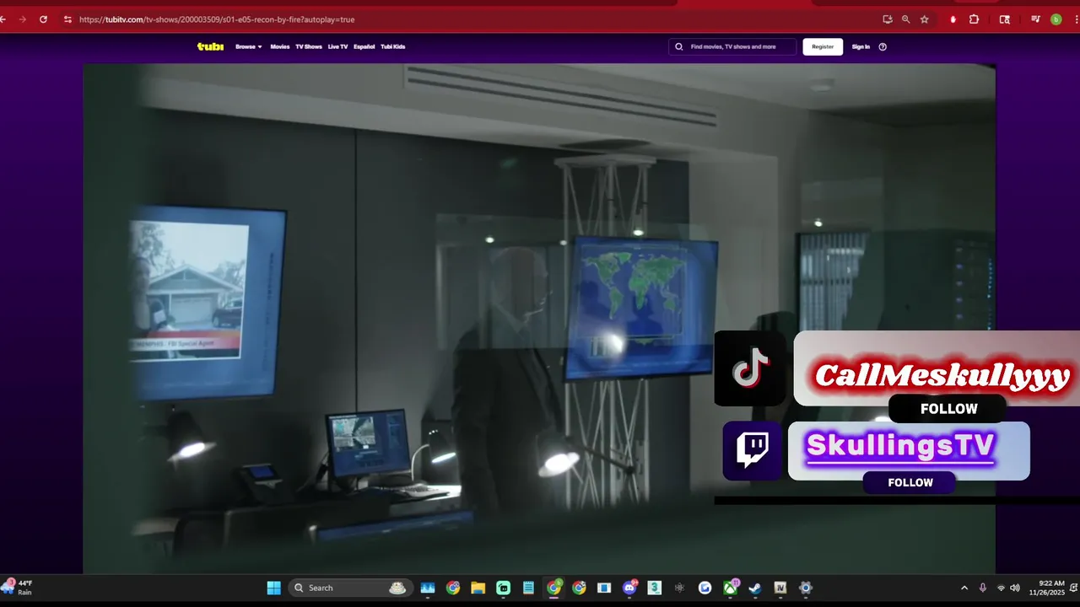Open File Explorer from the taskbar
Image resolution: width=1080 pixels, height=607 pixels.
(478, 588)
